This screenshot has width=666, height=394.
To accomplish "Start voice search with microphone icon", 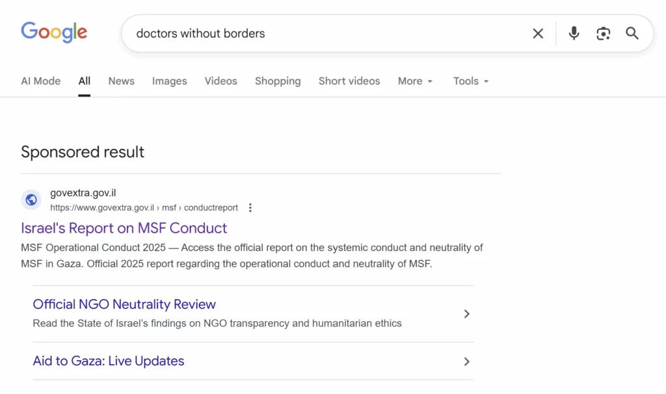I will pos(574,33).
